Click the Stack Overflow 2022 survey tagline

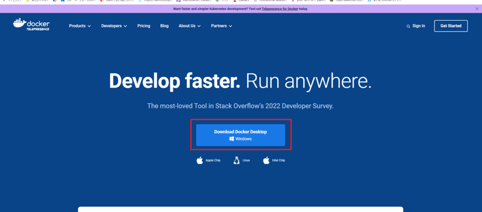[241, 106]
